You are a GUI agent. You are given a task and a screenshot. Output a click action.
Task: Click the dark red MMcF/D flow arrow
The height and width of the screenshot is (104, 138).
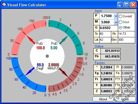pos(63,72)
